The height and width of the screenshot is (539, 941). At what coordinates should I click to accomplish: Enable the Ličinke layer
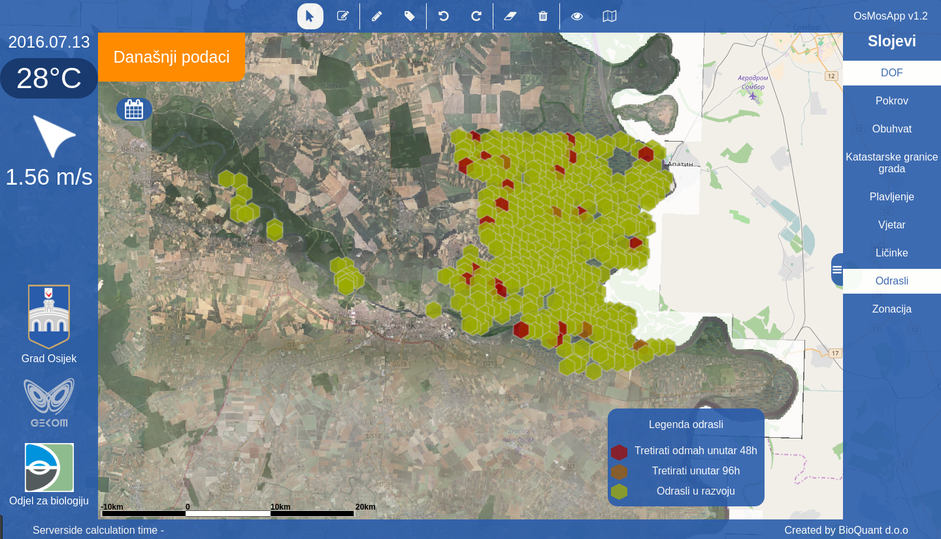point(891,253)
